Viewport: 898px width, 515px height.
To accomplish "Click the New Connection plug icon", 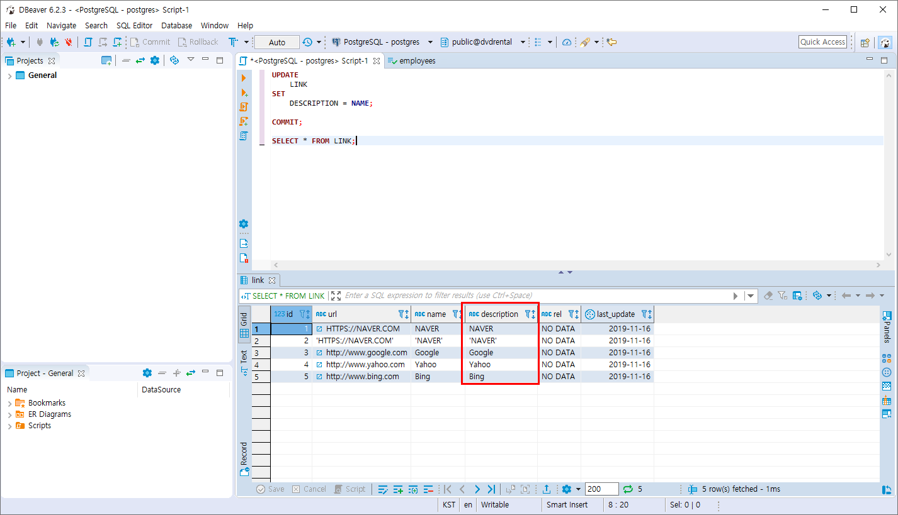I will [11, 42].
